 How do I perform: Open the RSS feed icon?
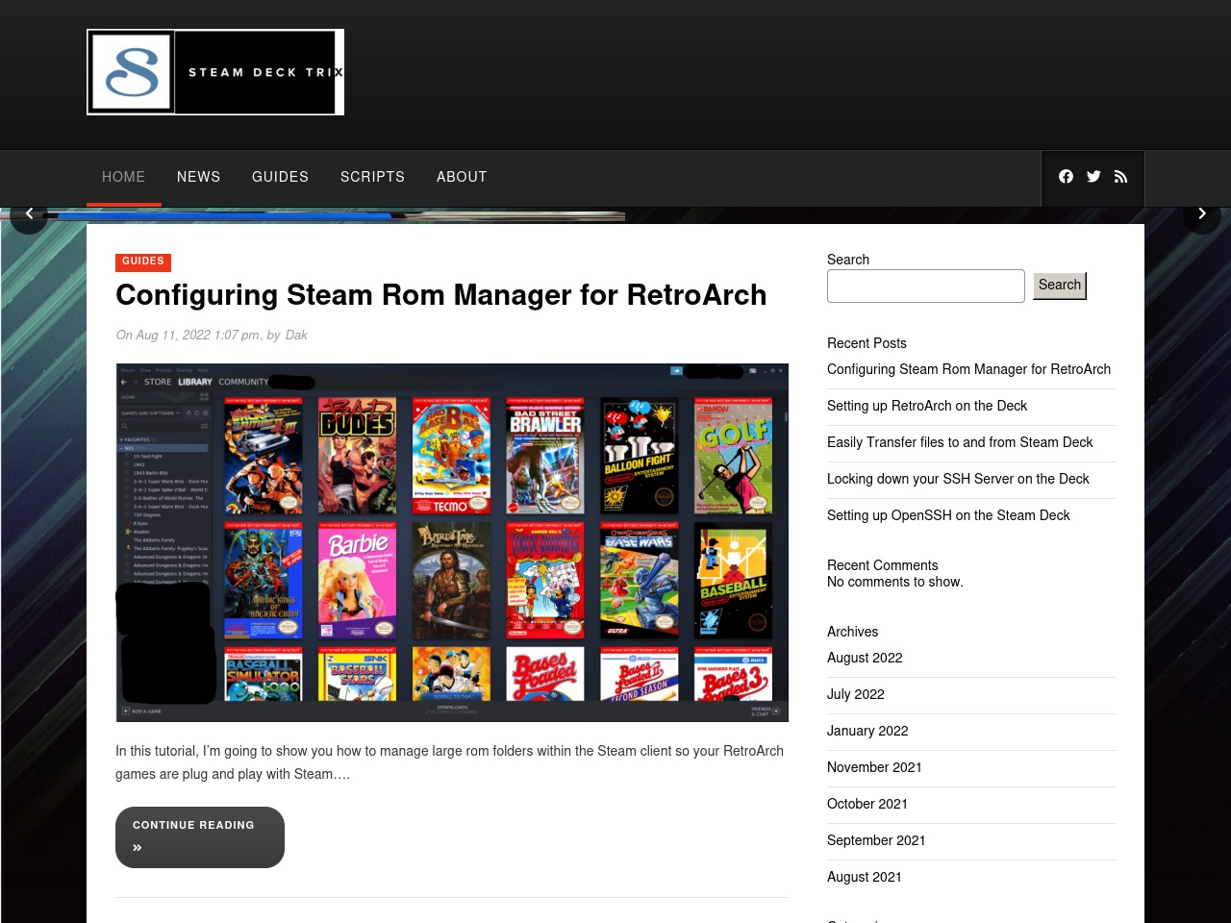point(1120,177)
